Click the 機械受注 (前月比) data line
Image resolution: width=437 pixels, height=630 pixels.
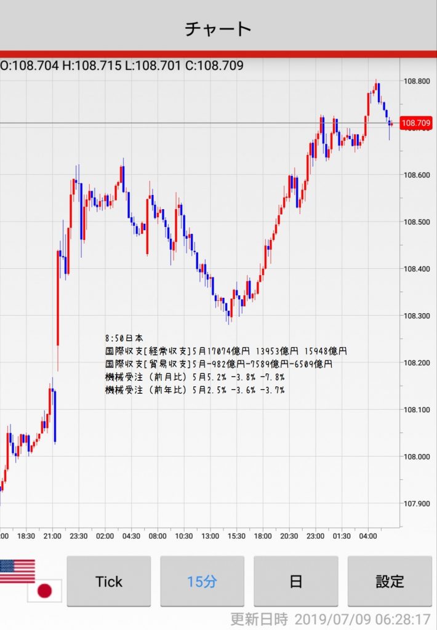coord(194,377)
